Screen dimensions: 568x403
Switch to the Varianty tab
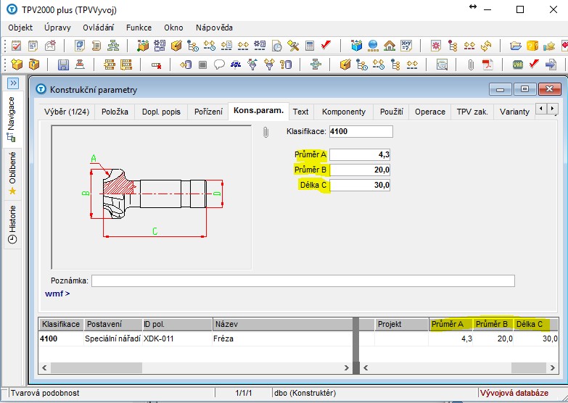tap(514, 112)
